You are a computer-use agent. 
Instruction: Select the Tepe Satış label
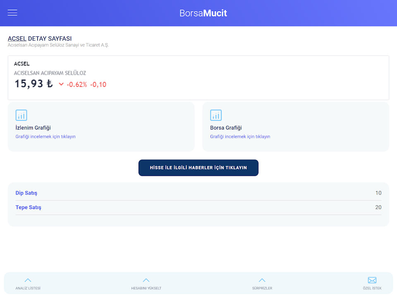pos(29,207)
